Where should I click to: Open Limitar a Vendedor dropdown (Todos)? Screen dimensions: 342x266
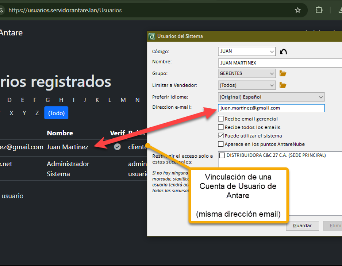247,85
